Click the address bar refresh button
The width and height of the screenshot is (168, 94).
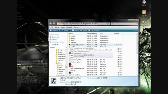(109, 24)
